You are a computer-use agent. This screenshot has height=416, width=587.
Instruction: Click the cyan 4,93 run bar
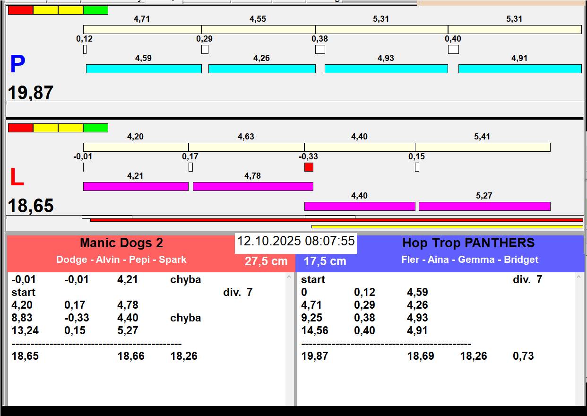[386, 69]
